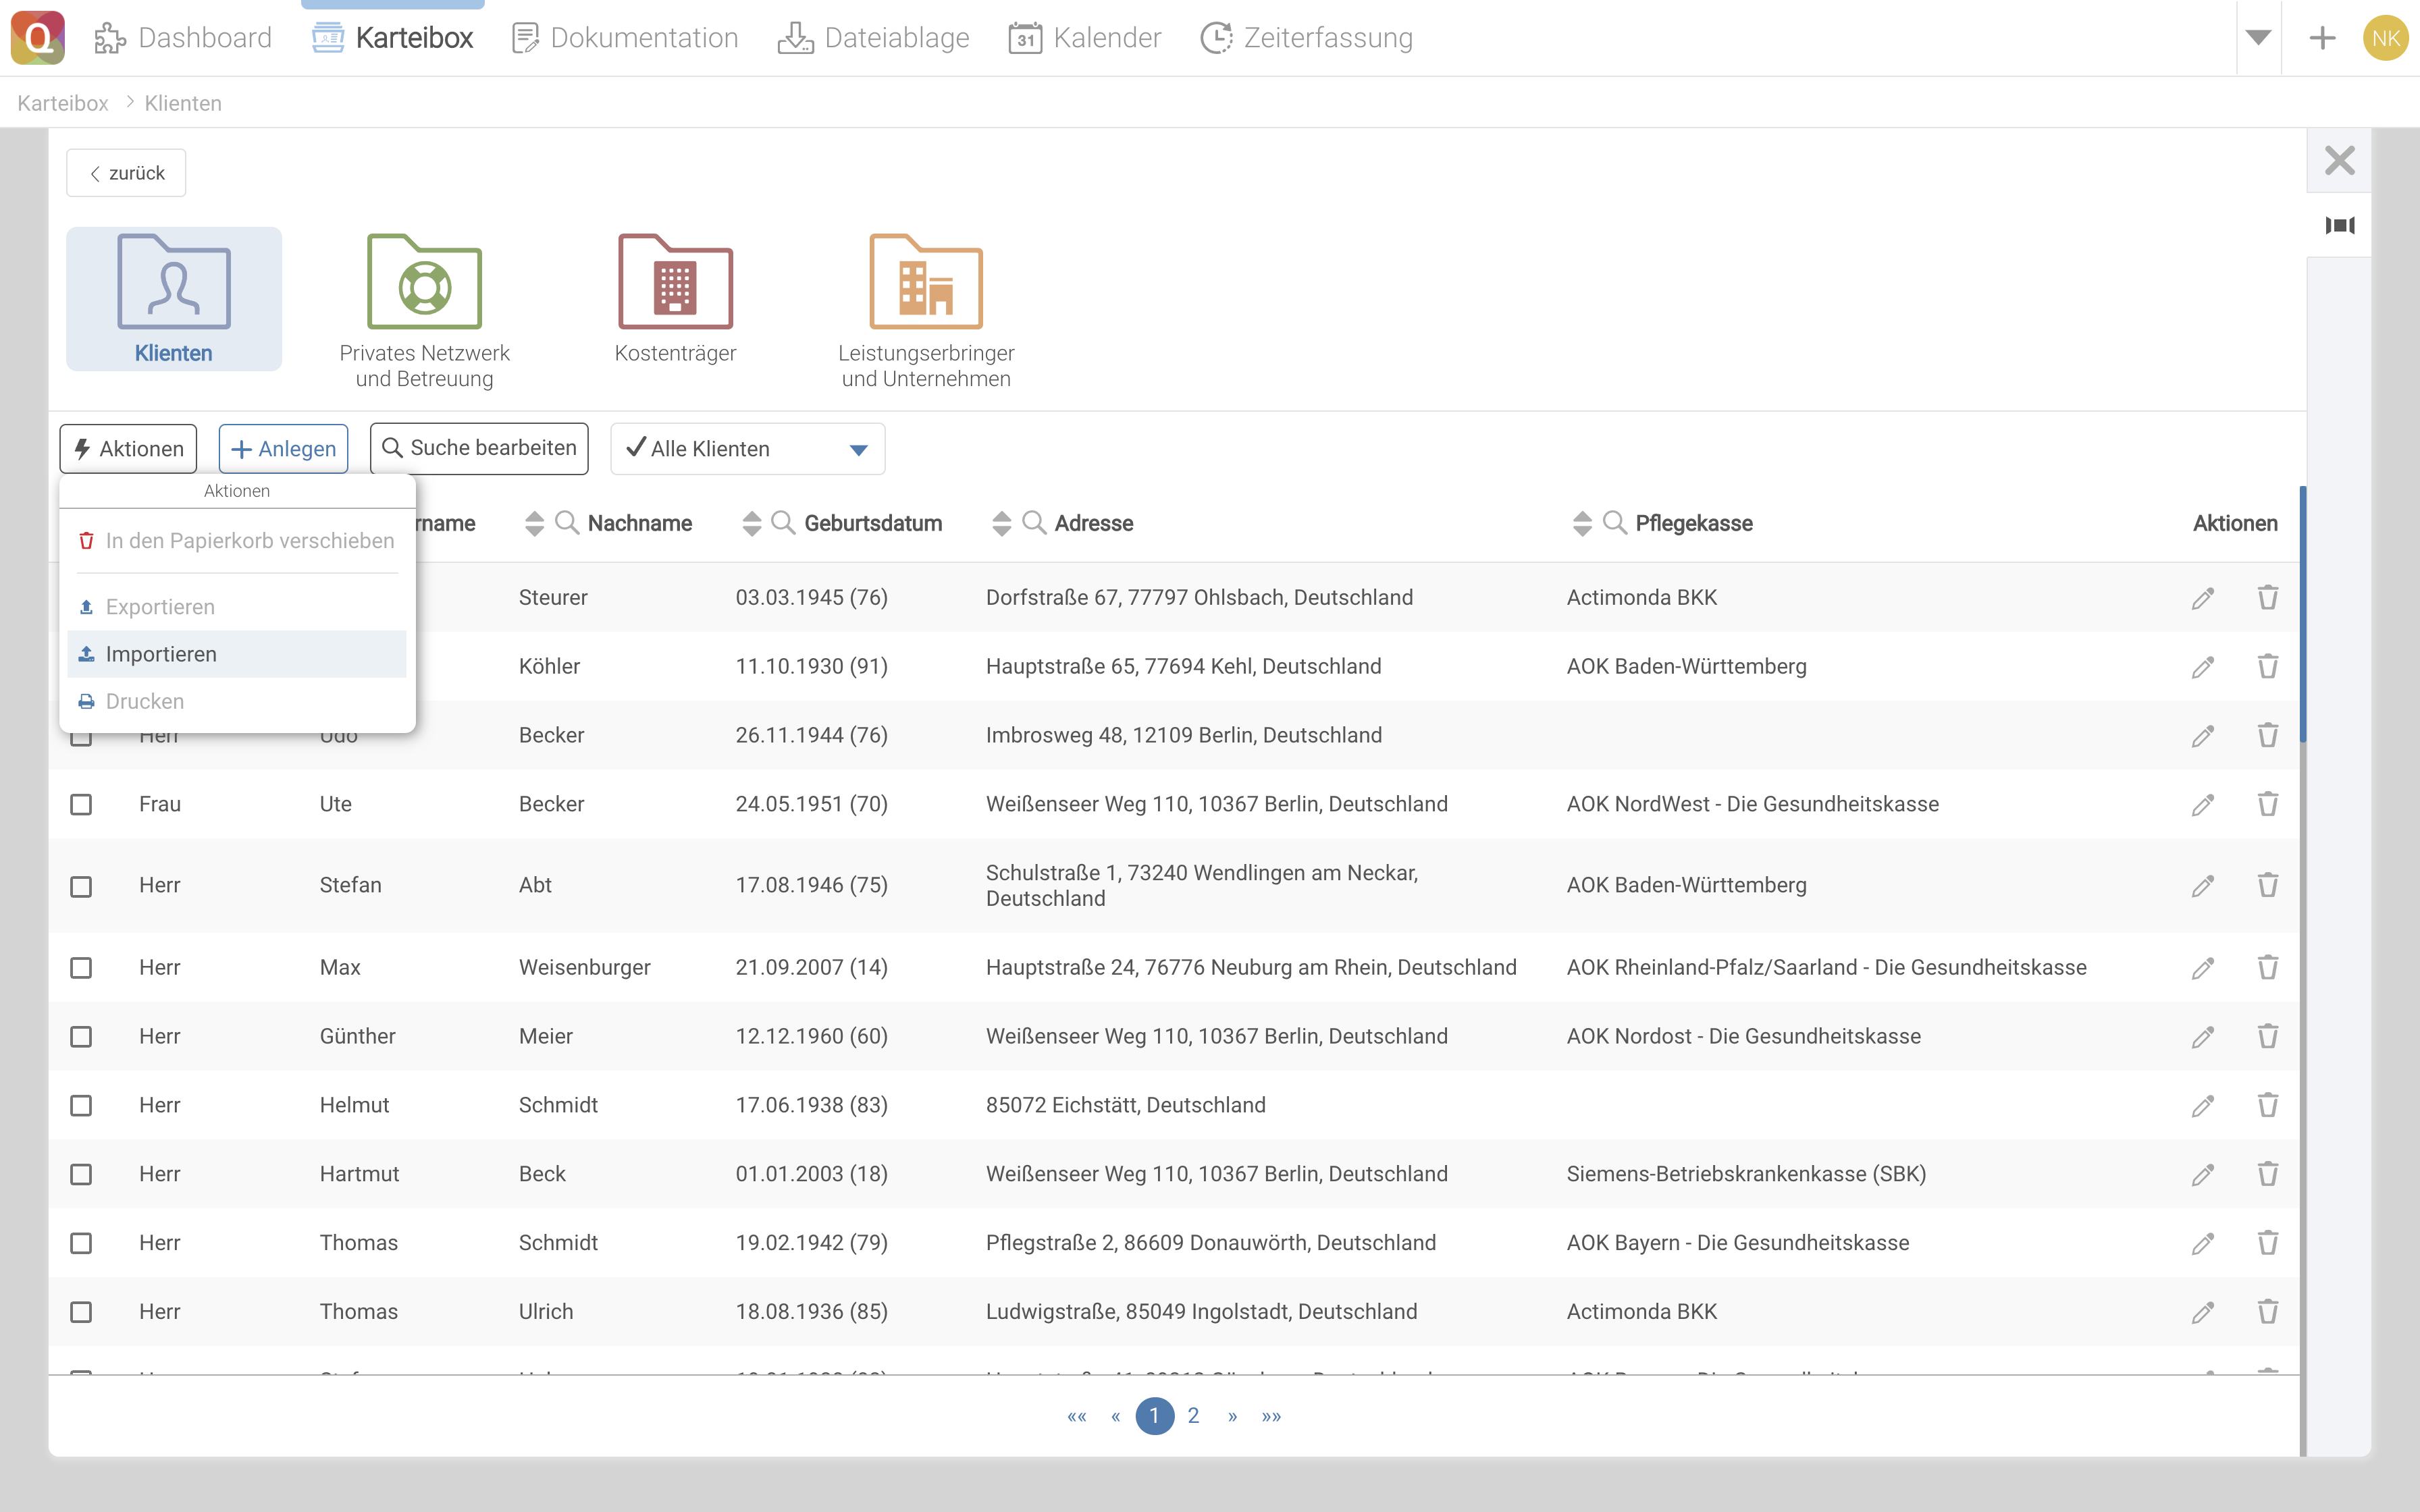
Task: Check the Max Weisenburger row checkbox
Action: pos(81,967)
